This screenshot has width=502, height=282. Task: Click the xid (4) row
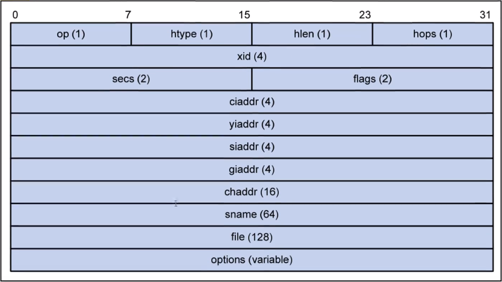(252, 57)
